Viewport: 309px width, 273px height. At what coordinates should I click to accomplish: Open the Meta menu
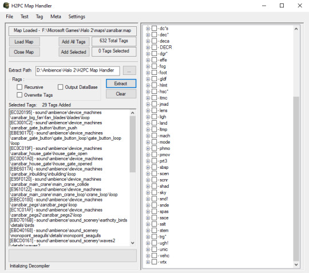point(56,17)
